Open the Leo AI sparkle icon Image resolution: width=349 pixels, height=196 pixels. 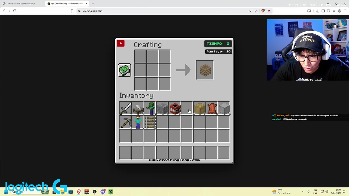[x=334, y=11]
